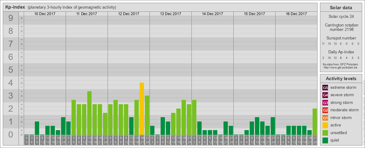Screen dimensions: 365x148
Task: Click the G2 moderate storm badge
Action: click(x=326, y=110)
